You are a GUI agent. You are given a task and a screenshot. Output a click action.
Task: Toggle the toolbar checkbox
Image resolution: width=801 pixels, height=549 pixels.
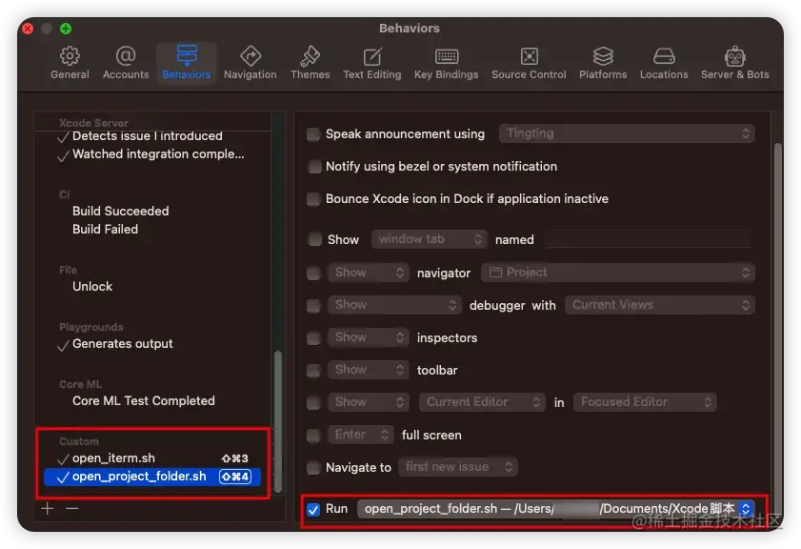pos(313,371)
